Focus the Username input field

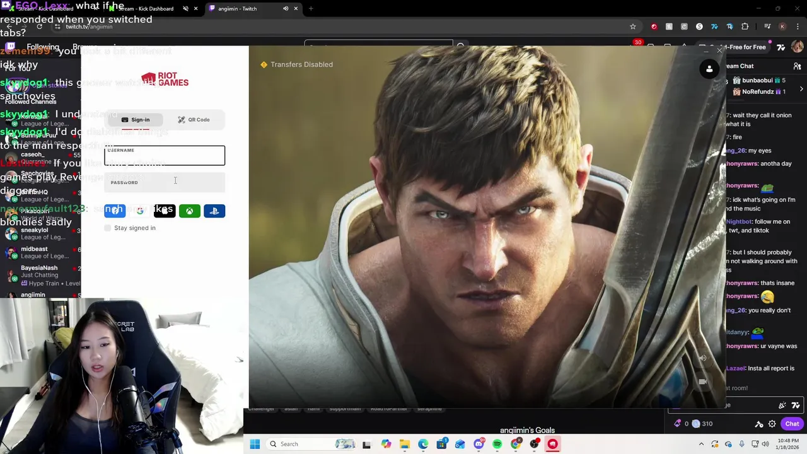tap(165, 156)
